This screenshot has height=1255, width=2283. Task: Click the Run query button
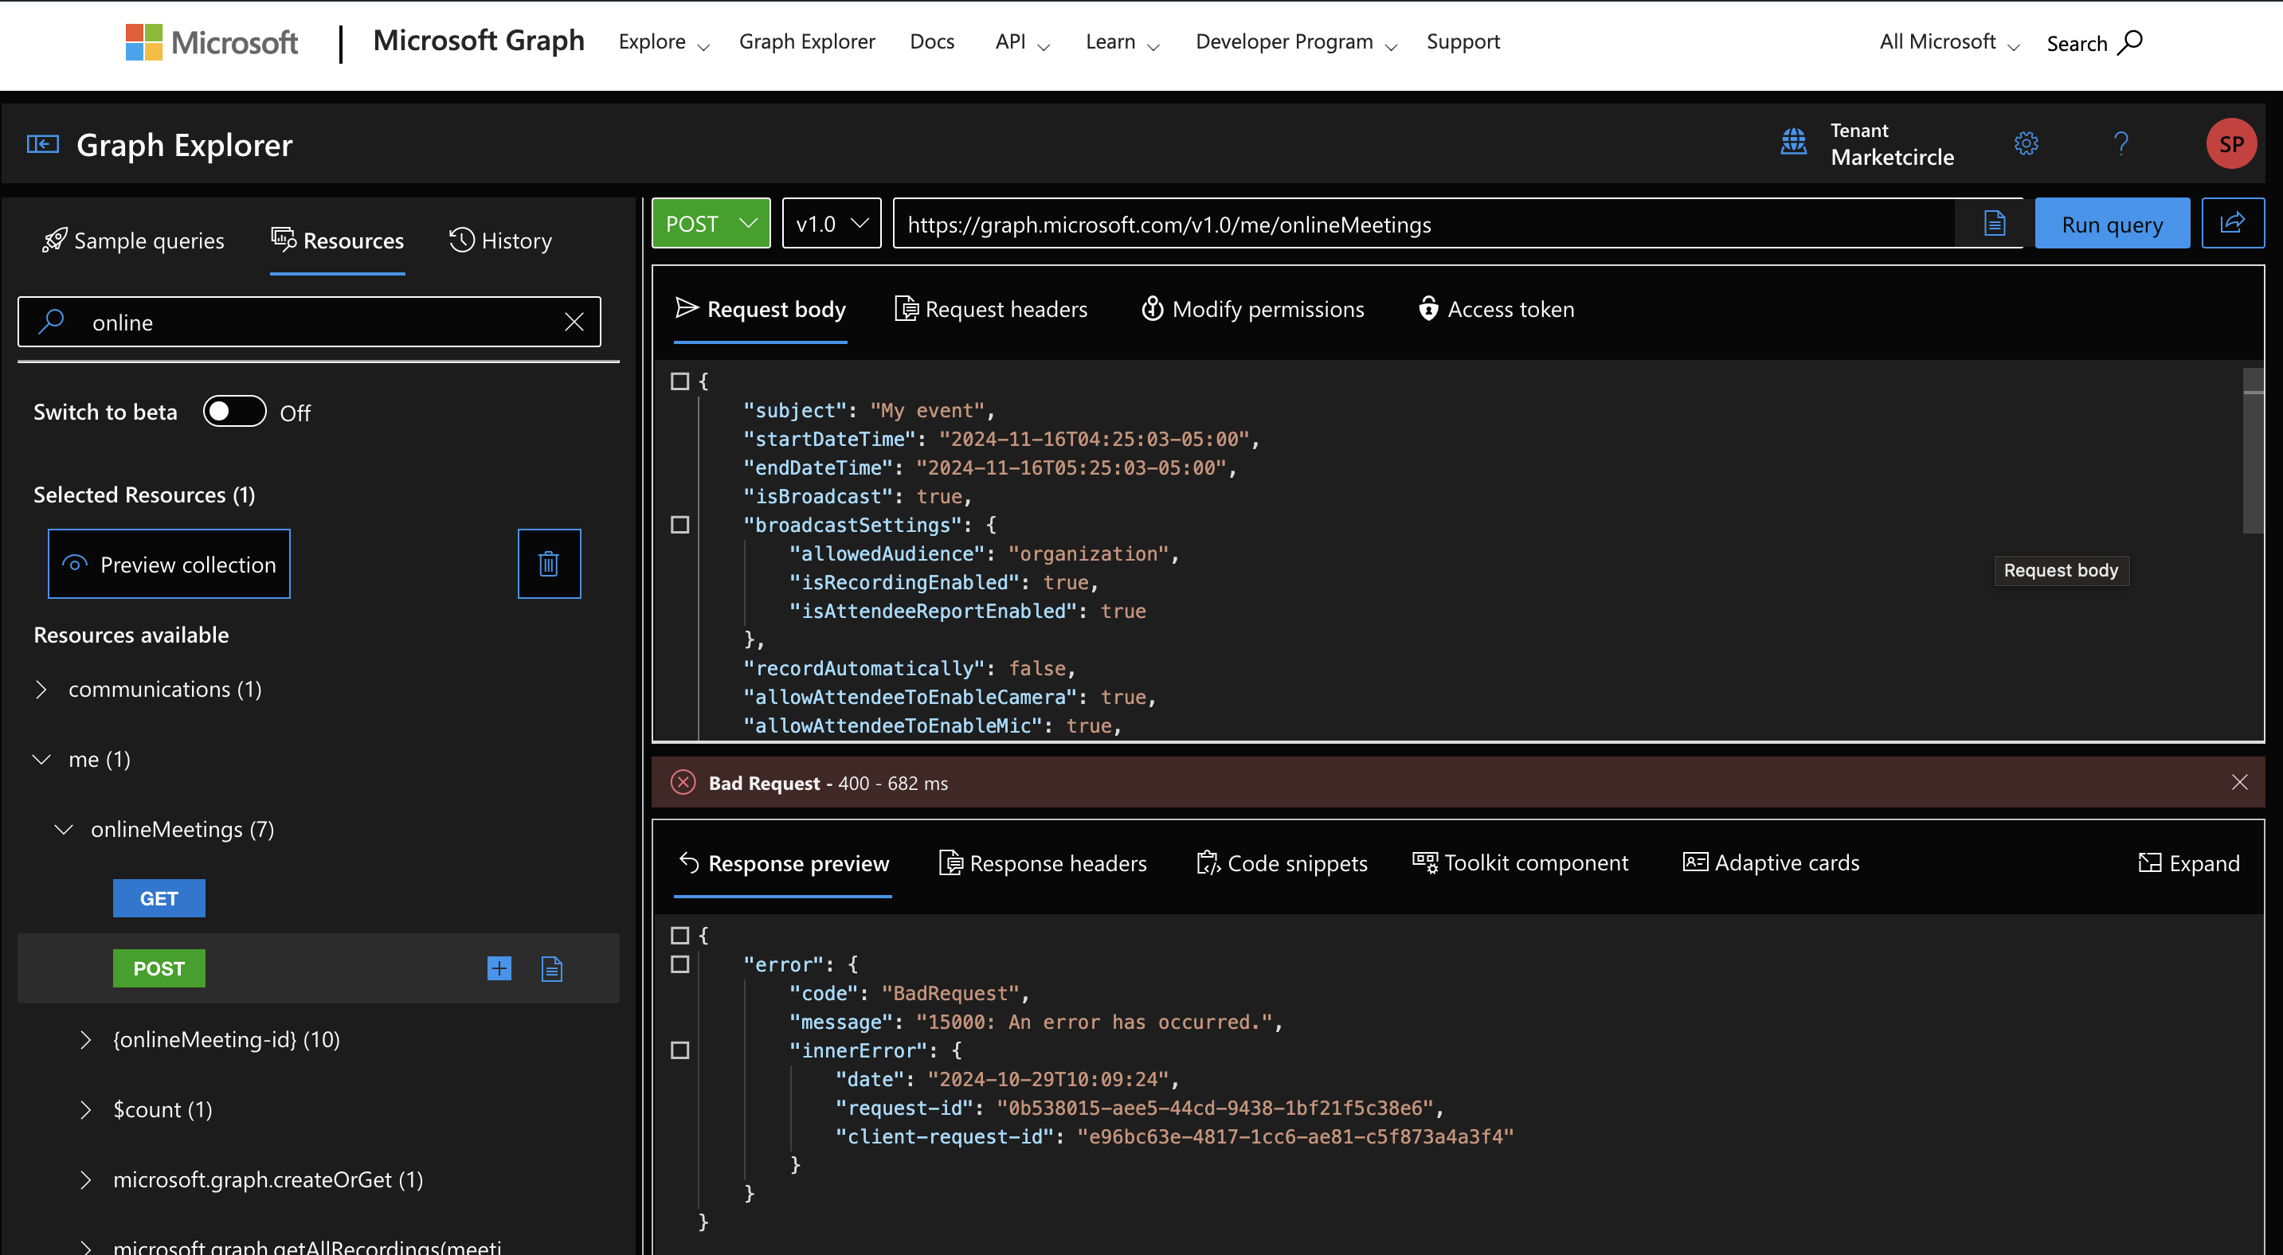[2112, 223]
